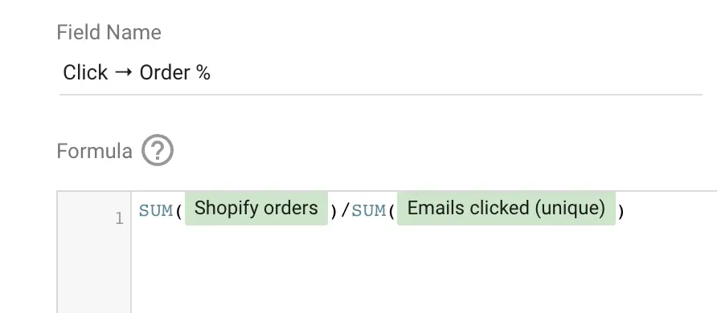Click the arrow symbol in the field name
Image resolution: width=717 pixels, height=313 pixels.
[x=124, y=73]
